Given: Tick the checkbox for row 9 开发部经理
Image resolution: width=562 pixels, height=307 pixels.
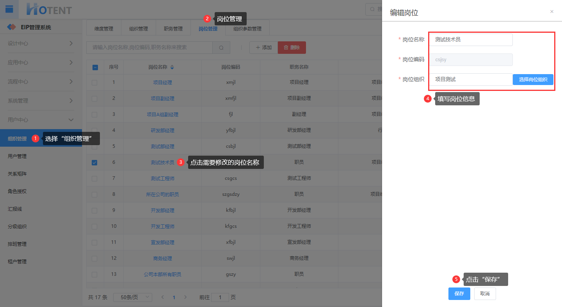Looking at the screenshot, I should [x=94, y=211].
